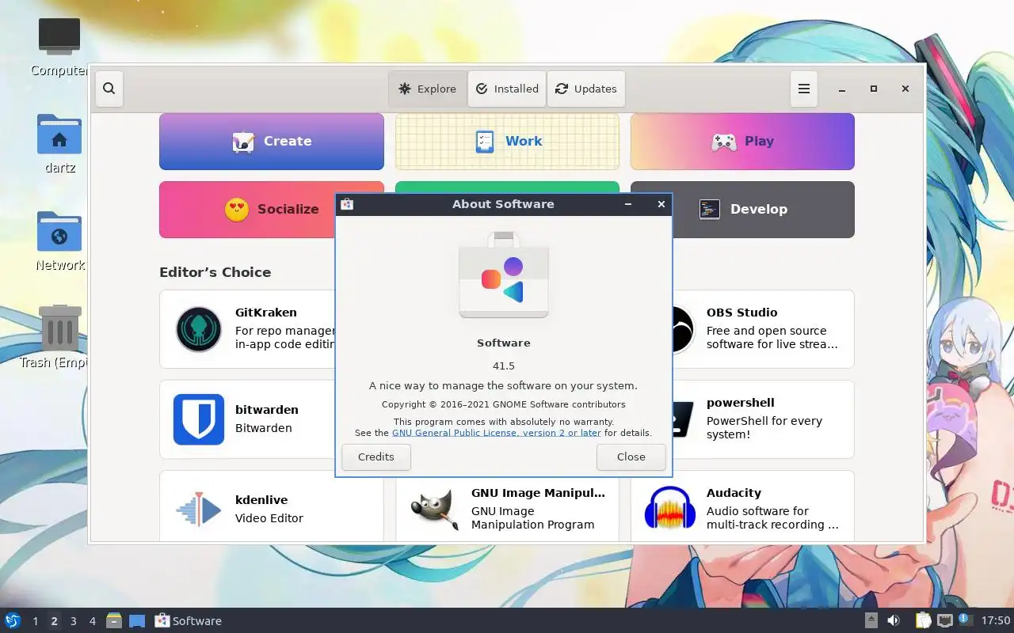Click the update notifier tray icon
The width and height of the screenshot is (1014, 633).
(x=965, y=620)
